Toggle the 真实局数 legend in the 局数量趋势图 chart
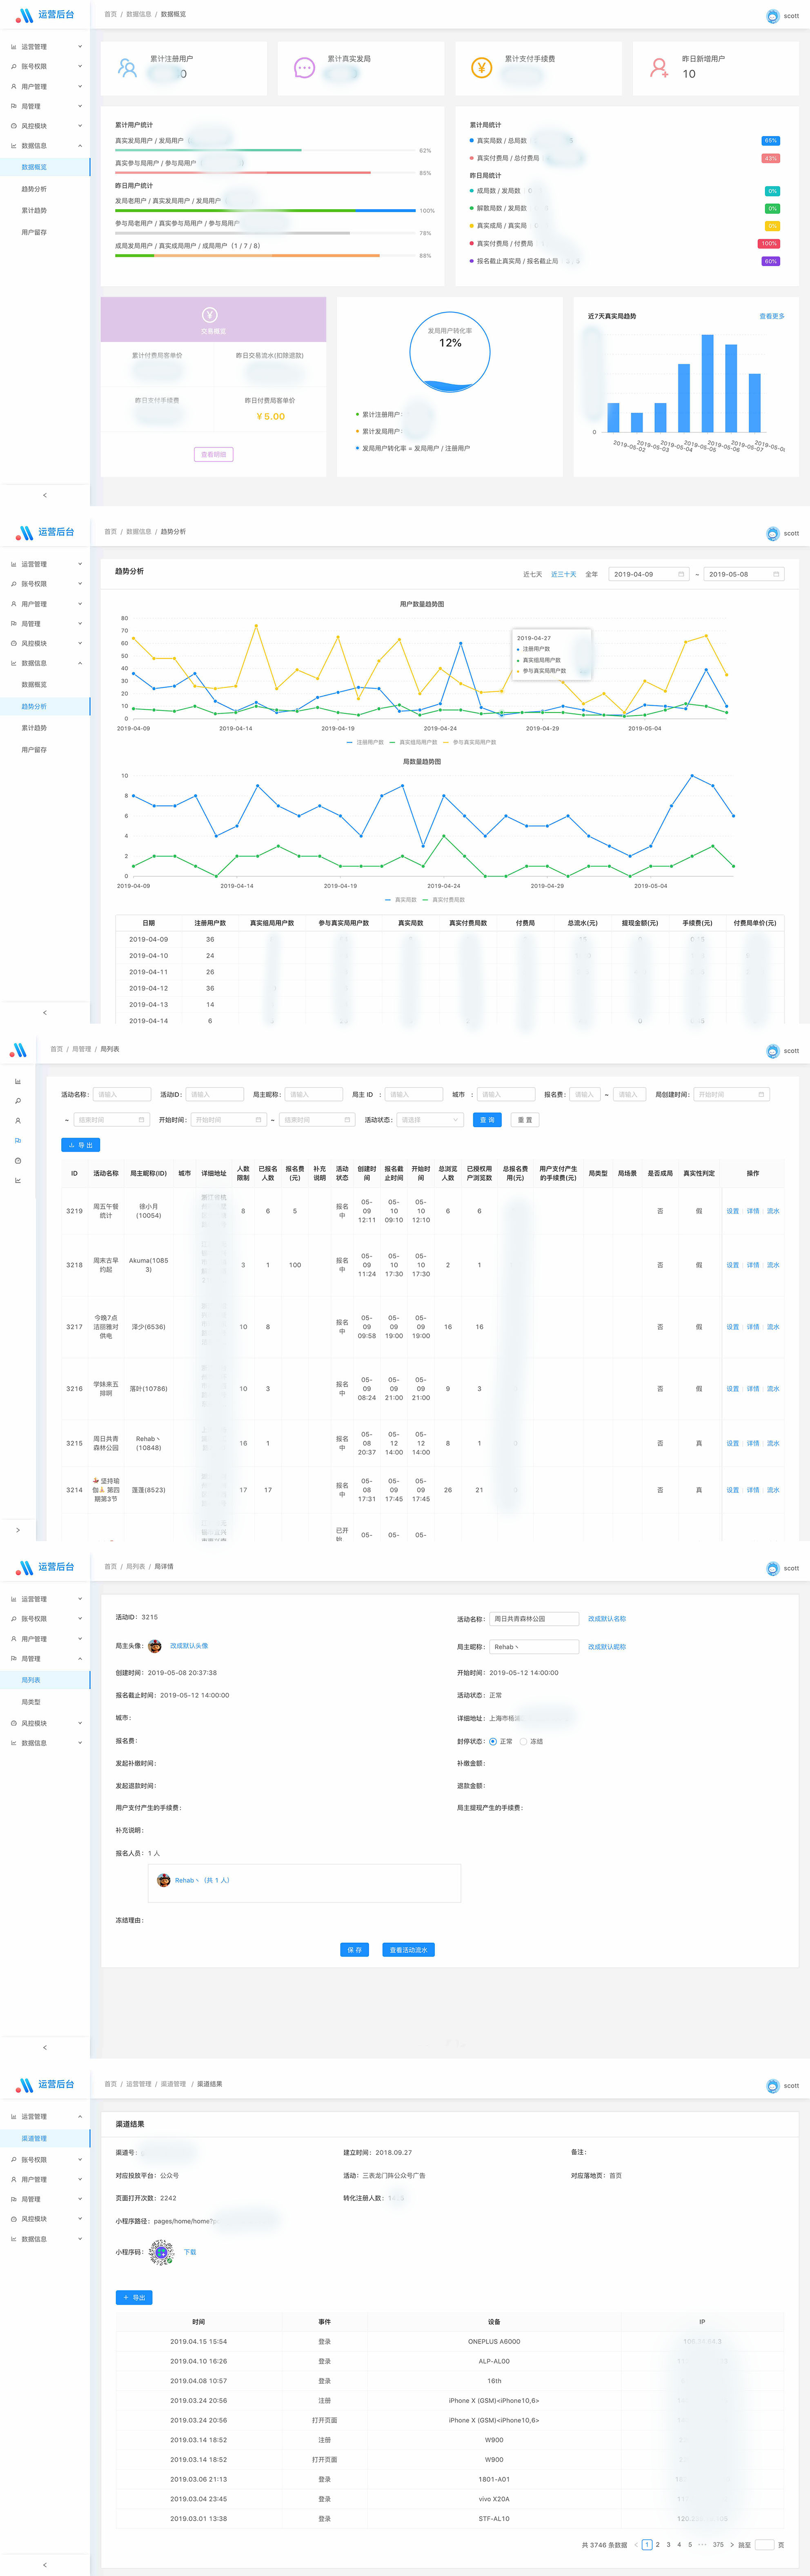This screenshot has height=2576, width=810. [401, 900]
